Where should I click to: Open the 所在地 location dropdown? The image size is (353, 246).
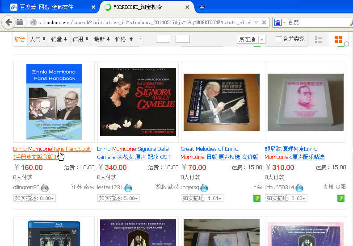coord(251,39)
